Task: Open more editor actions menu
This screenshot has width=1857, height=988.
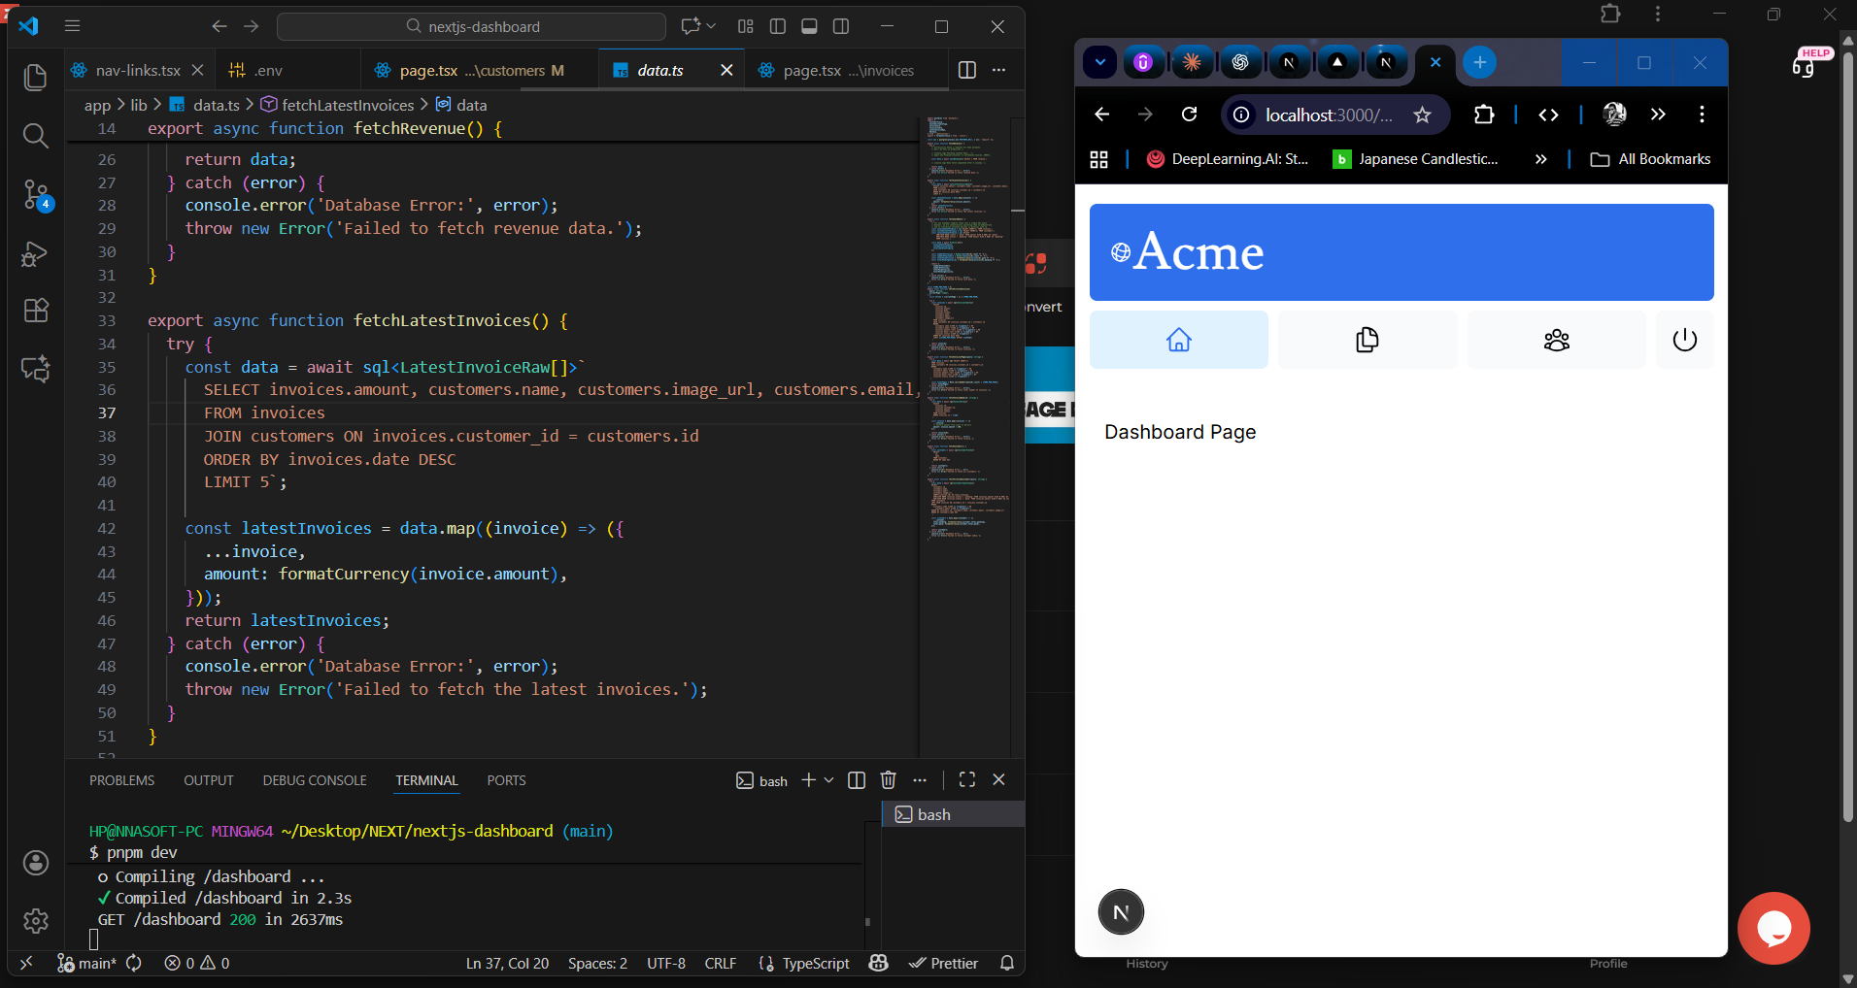Action: point(999,70)
